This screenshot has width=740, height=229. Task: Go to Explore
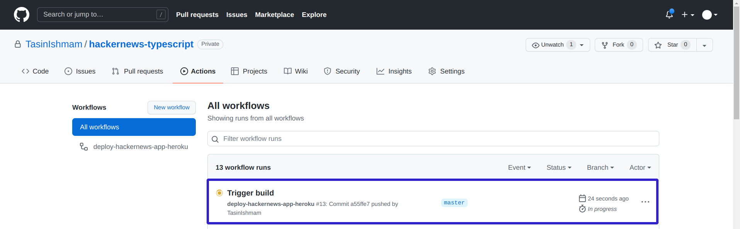pos(314,15)
